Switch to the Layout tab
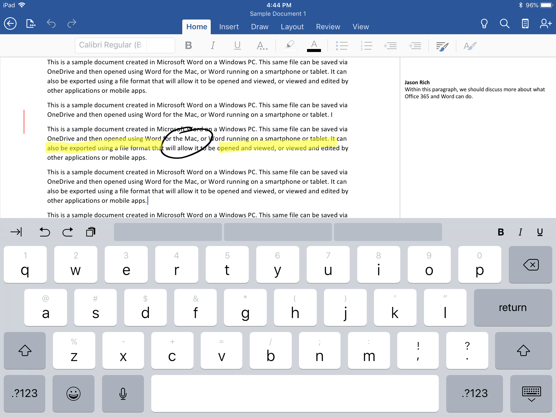Viewport: 556px width, 417px height. coord(292,27)
